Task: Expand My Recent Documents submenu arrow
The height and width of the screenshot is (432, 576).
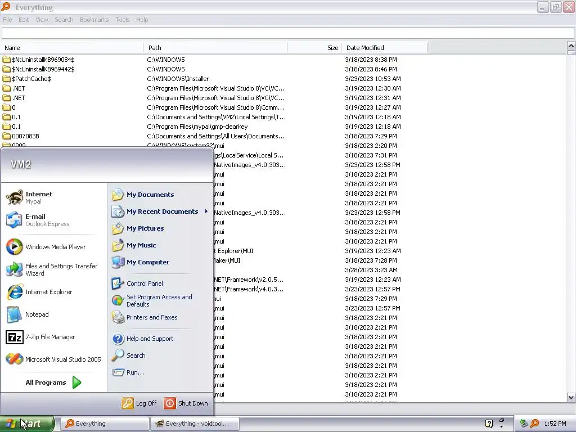Action: tap(206, 211)
